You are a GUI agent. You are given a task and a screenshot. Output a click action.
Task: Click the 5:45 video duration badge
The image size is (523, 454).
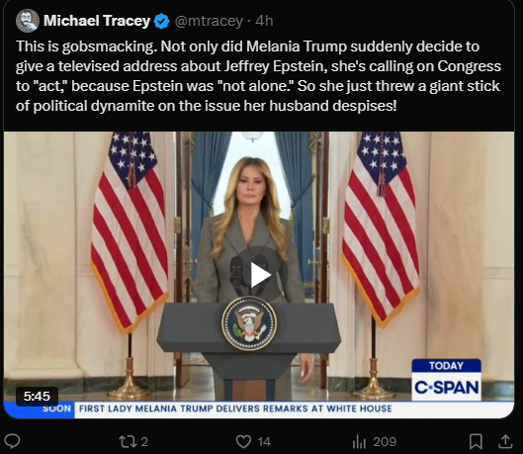click(x=37, y=397)
